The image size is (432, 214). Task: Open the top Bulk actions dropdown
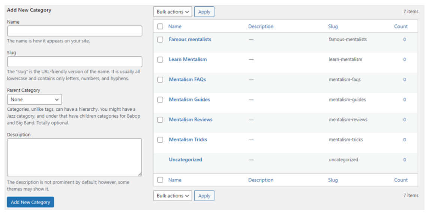(x=172, y=12)
